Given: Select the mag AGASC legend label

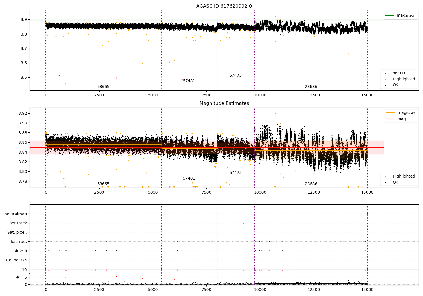Looking at the screenshot, I should click(406, 16).
